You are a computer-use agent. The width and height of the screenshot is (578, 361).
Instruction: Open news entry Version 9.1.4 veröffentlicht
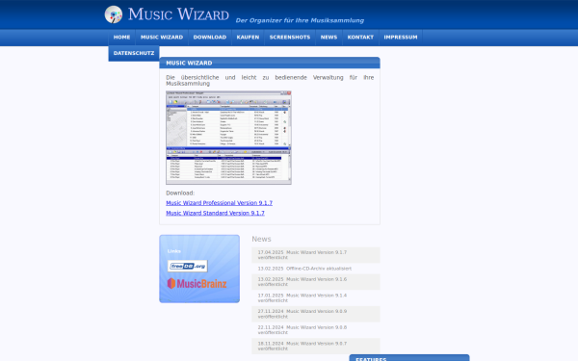click(316, 298)
